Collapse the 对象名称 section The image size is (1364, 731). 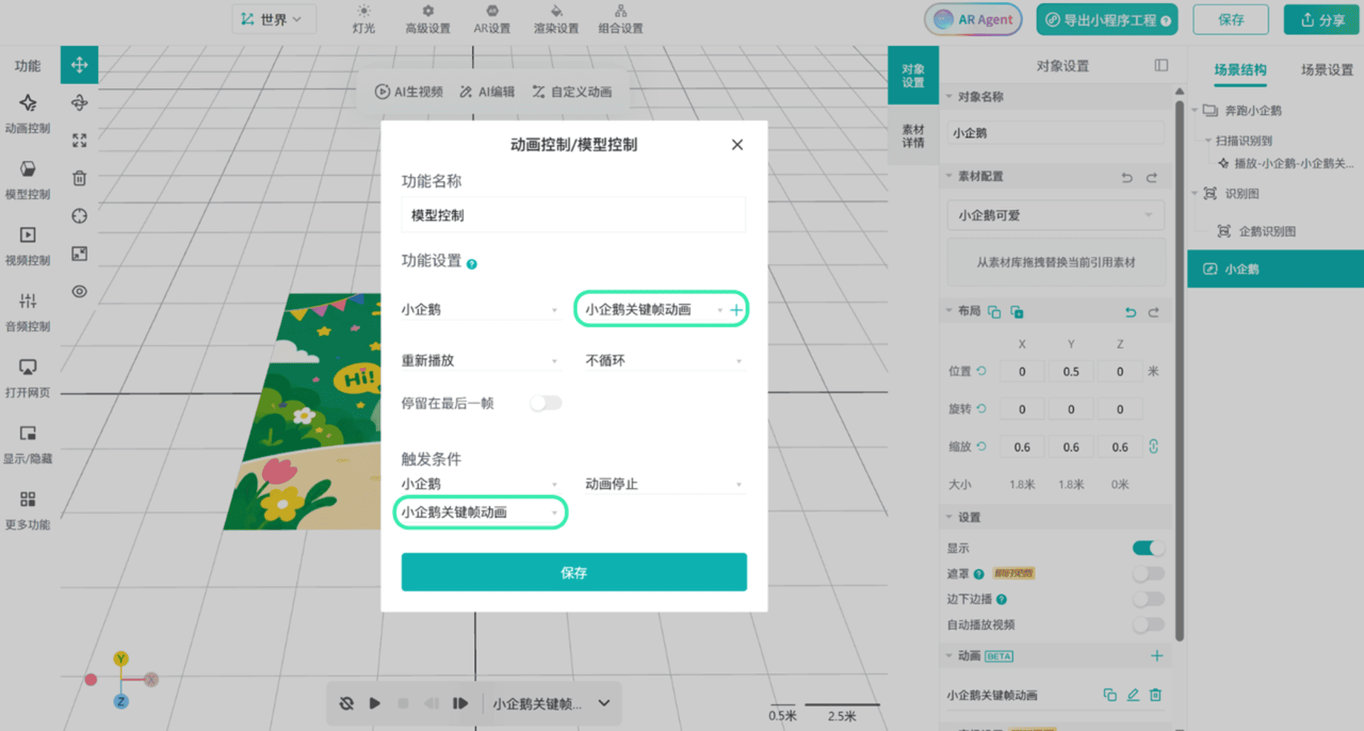tap(949, 97)
